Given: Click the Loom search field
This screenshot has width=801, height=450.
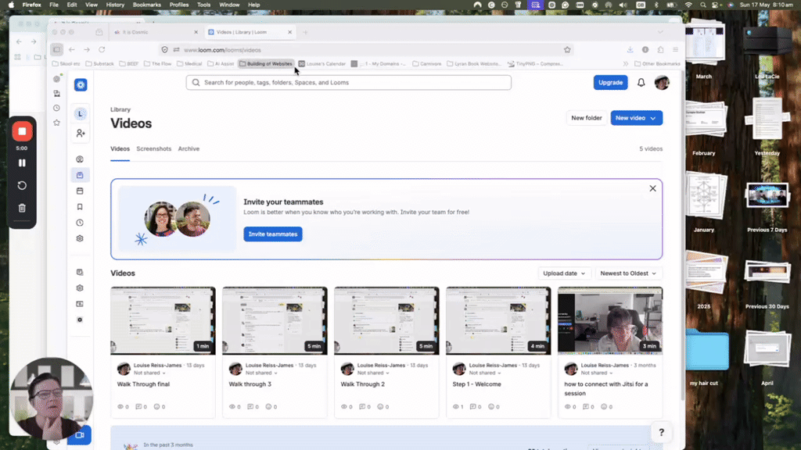Looking at the screenshot, I should pos(348,83).
